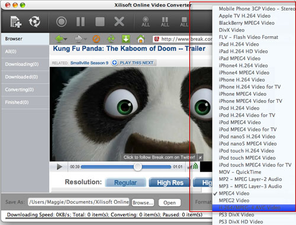Remove task with the X icon
The width and height of the screenshot is (296, 225).
[119, 21]
